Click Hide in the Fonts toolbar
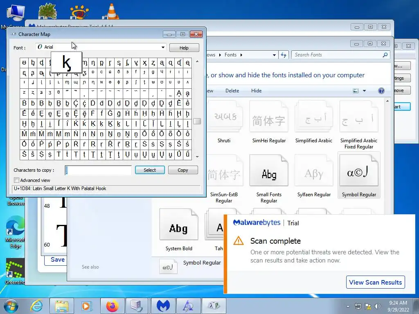 (256, 91)
